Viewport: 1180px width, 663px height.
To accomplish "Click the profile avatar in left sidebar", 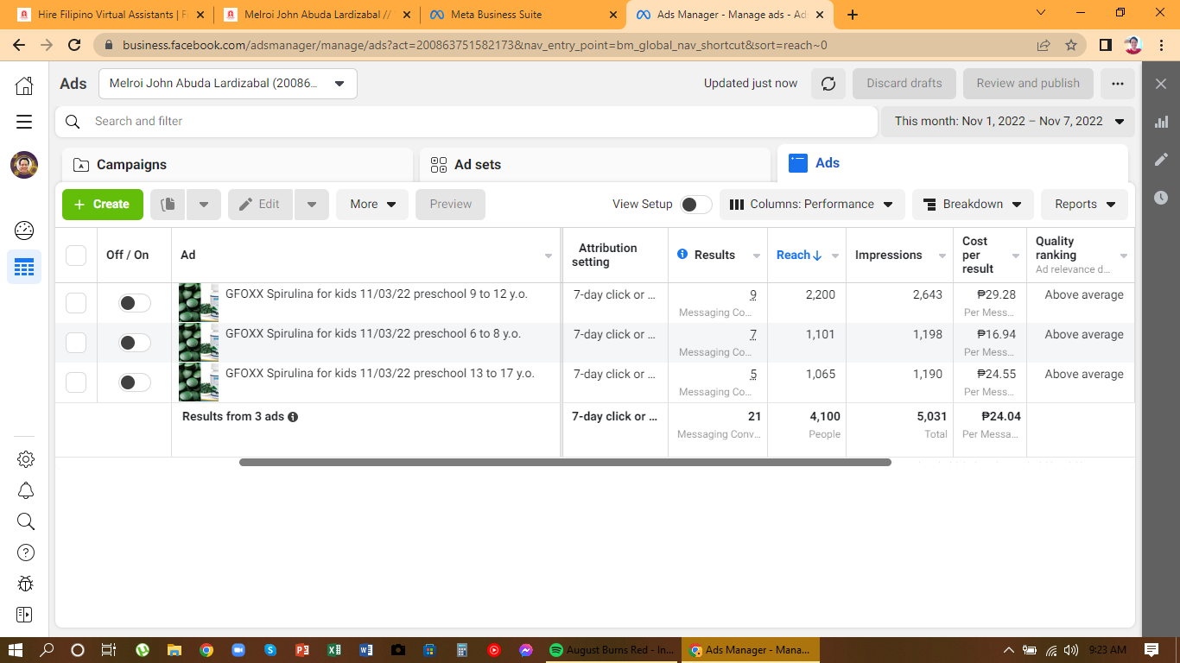I will 24,164.
